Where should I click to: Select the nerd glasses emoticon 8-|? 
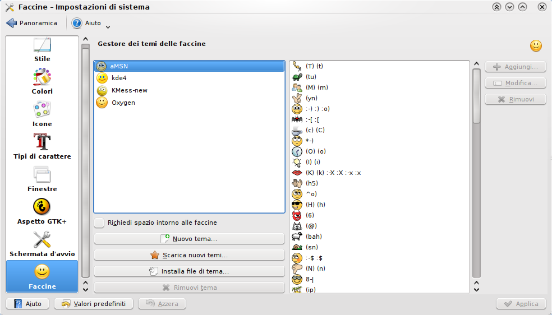pos(379,279)
